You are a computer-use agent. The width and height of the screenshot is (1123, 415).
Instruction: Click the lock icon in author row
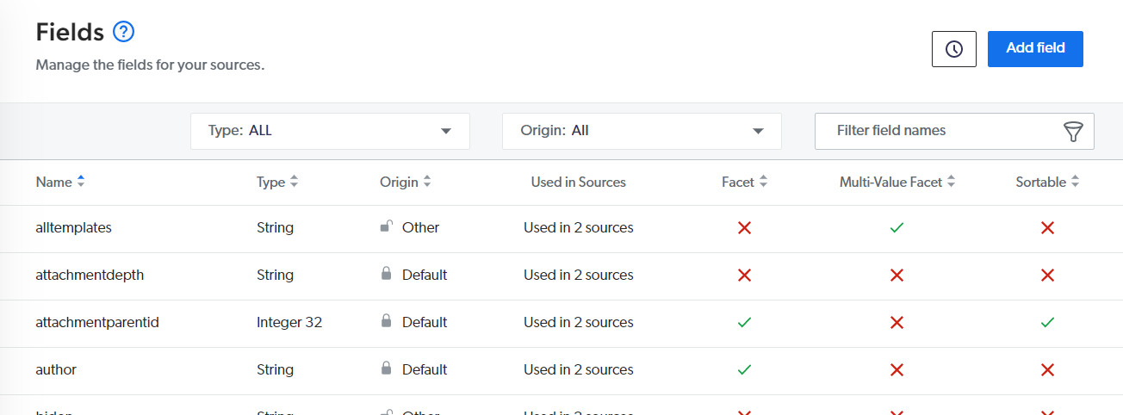click(387, 369)
